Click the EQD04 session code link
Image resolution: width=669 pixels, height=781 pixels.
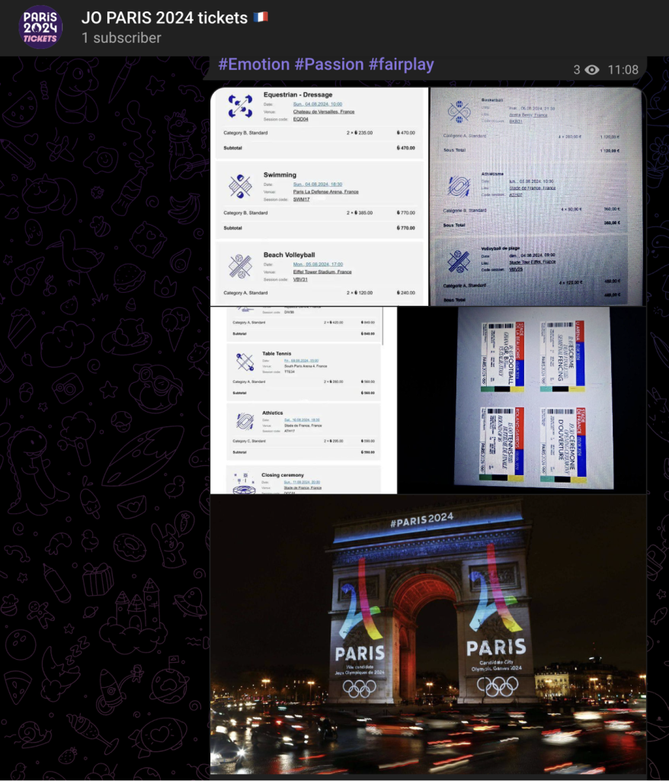tap(301, 120)
